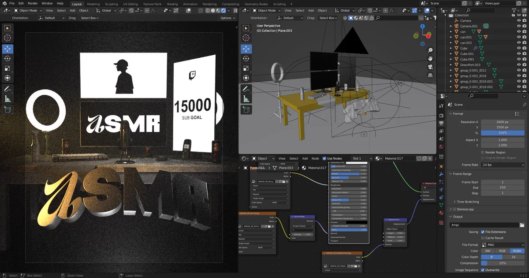Viewport: 529px width, 278px height.
Task: Open the Edit menu
Action: pos(21,4)
